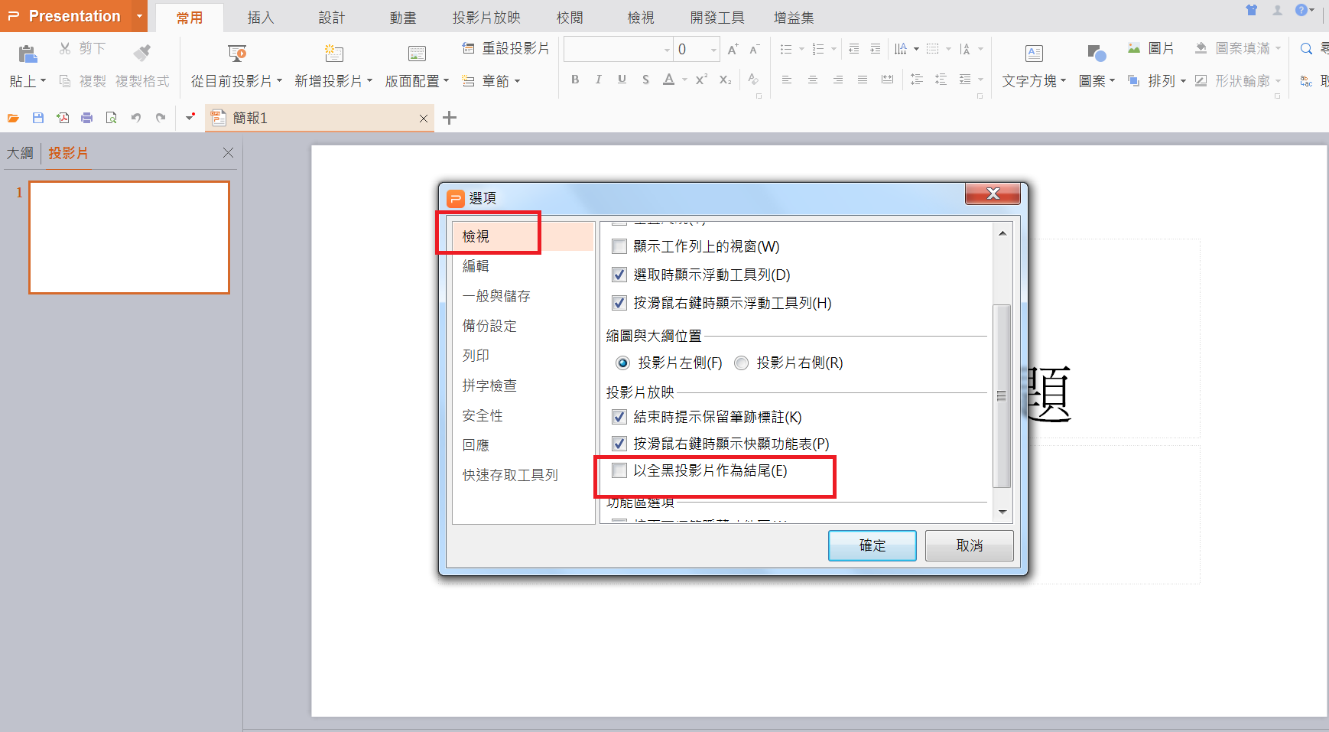Click the Cut scissors icon
This screenshot has width=1329, height=732.
pos(65,48)
